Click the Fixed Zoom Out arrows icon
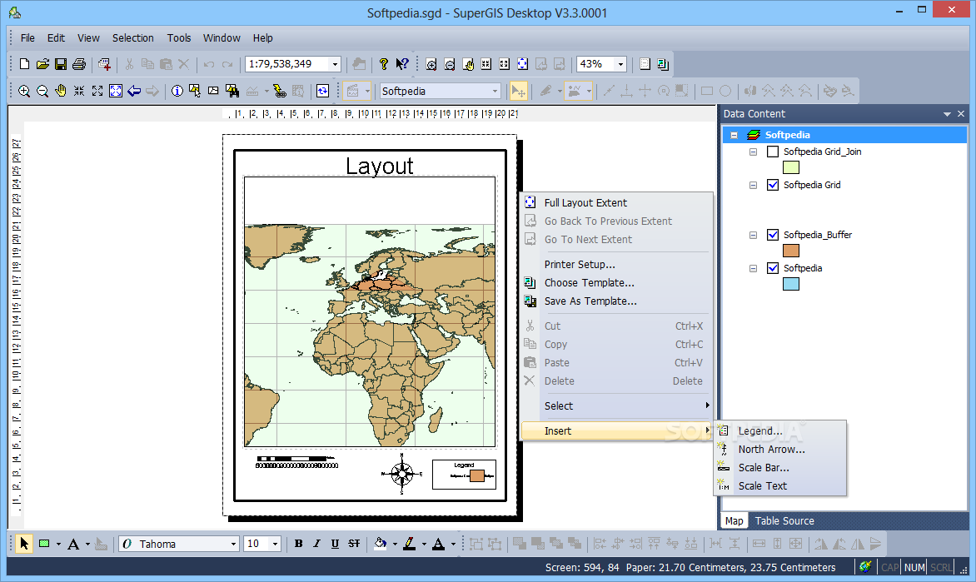The image size is (976, 582). (x=97, y=91)
